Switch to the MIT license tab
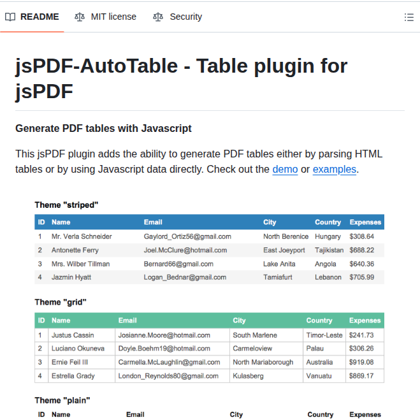Viewport: 420px width, 420px height. [106, 17]
